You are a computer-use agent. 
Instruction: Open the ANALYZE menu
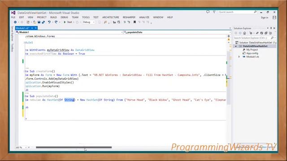pyautogui.click(x=144, y=17)
